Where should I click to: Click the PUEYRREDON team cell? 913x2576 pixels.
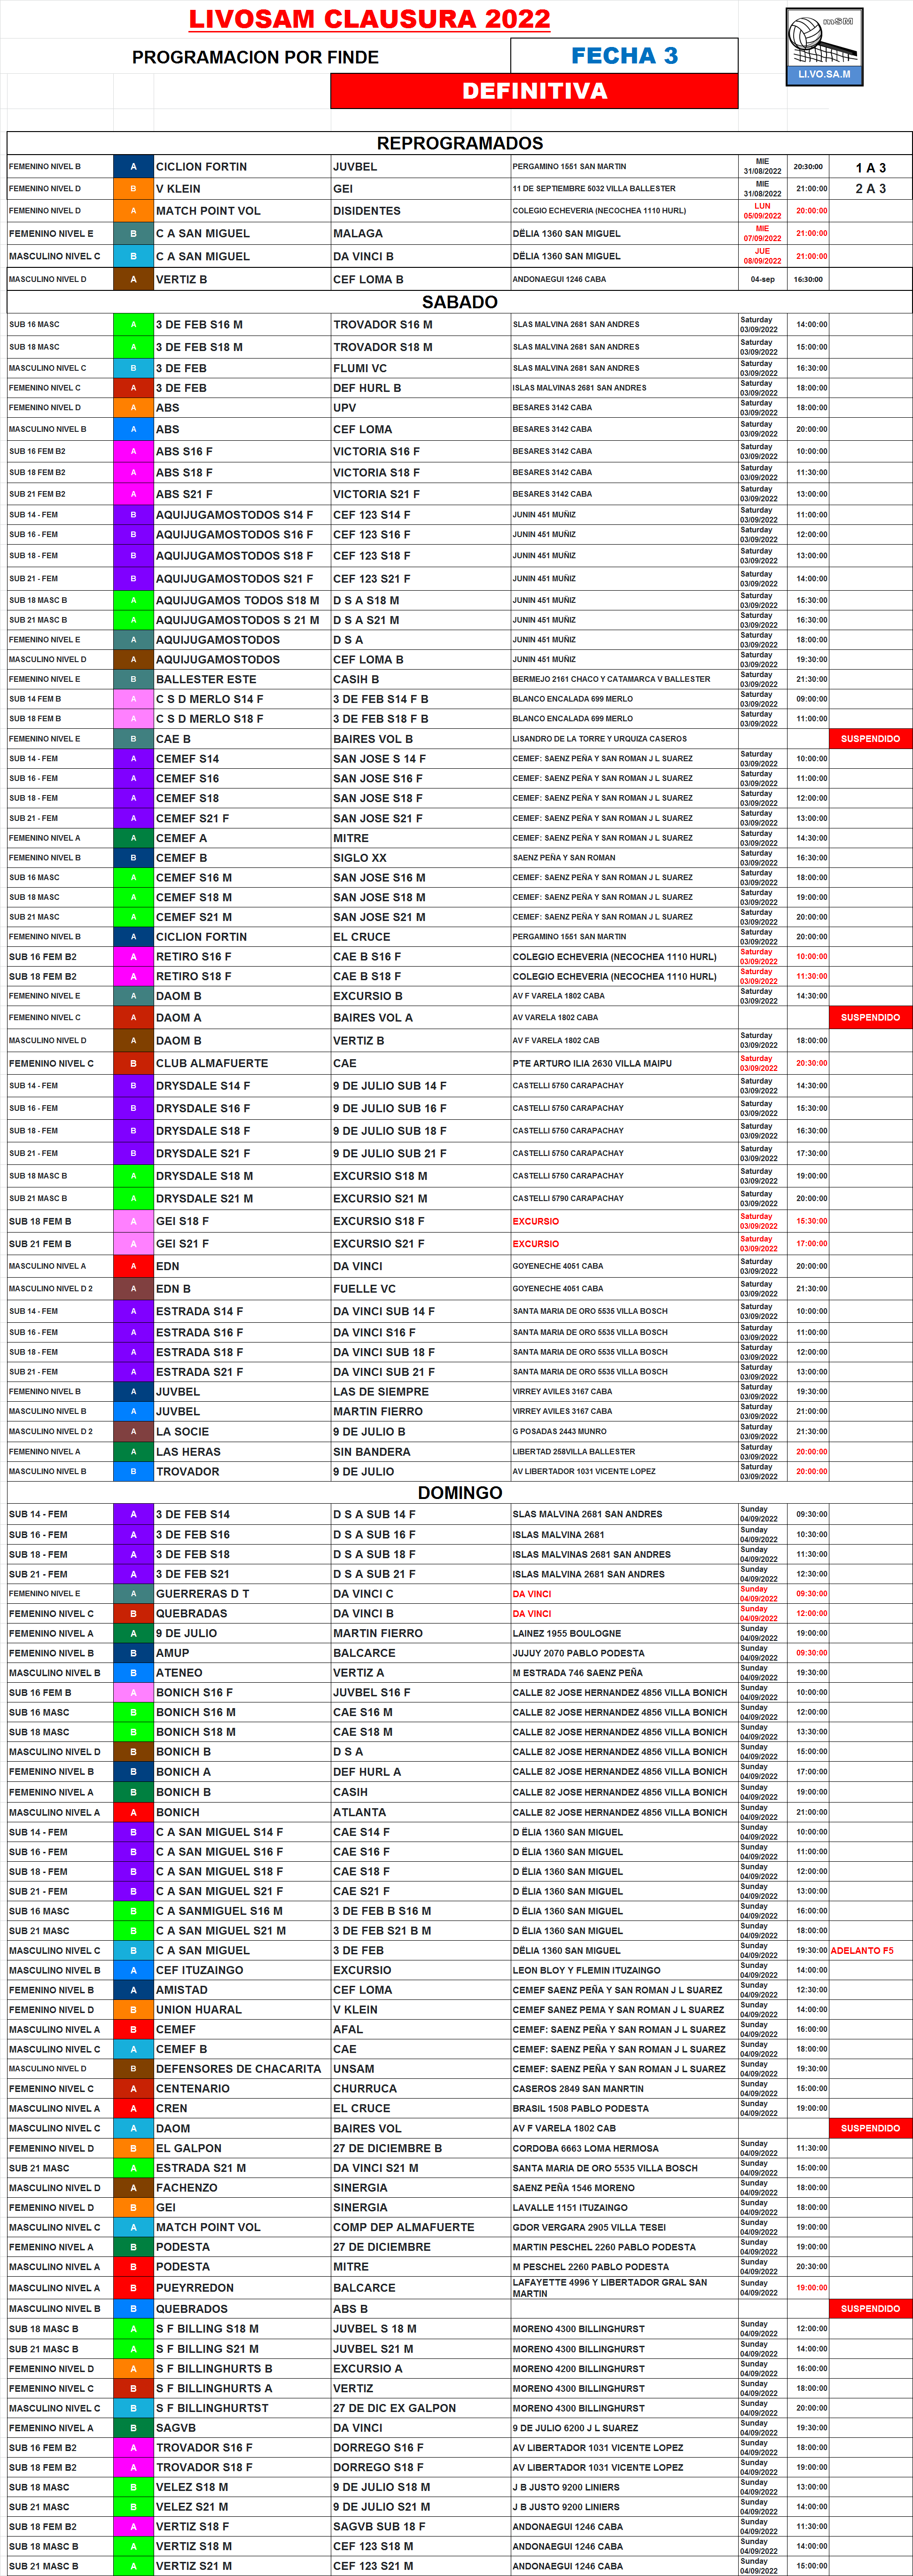pyautogui.click(x=242, y=2288)
